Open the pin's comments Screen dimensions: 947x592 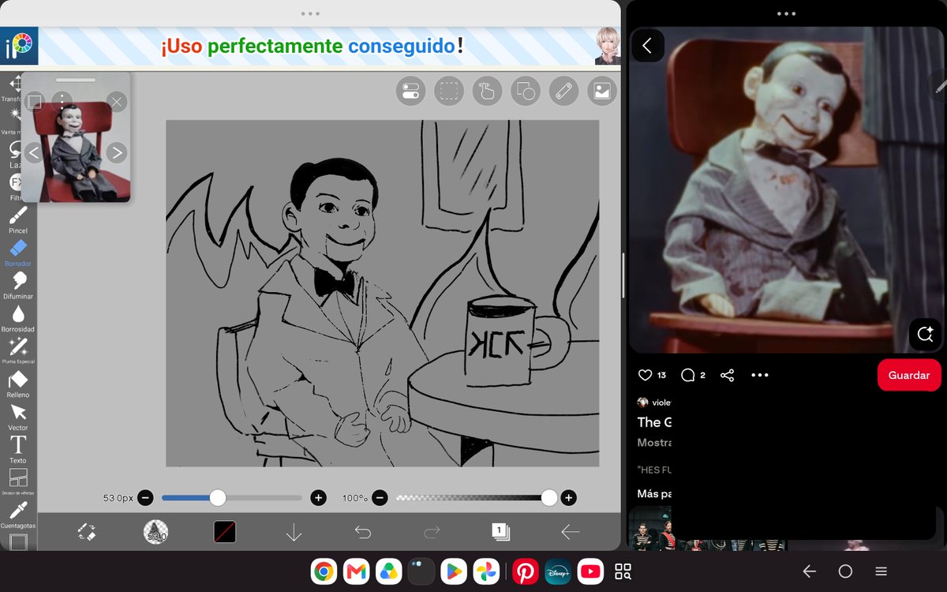(x=687, y=375)
